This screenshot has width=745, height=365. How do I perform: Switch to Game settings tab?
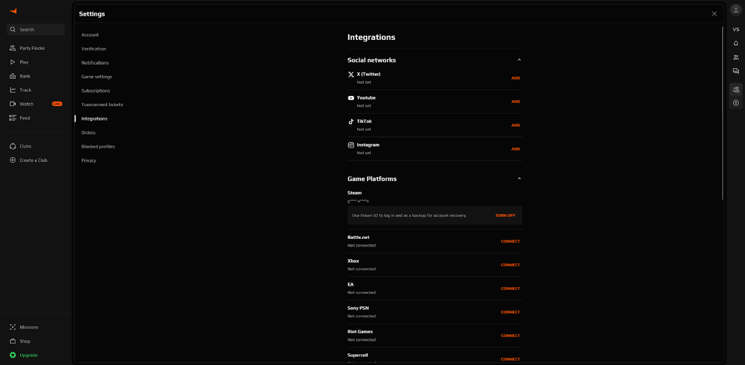96,77
